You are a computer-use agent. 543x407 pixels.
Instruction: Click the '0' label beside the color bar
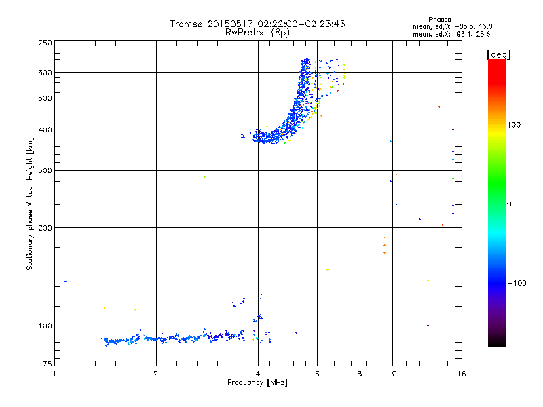[509, 204]
